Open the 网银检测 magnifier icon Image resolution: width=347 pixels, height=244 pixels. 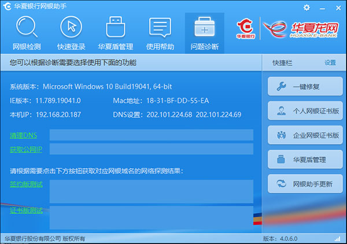[x=27, y=27]
